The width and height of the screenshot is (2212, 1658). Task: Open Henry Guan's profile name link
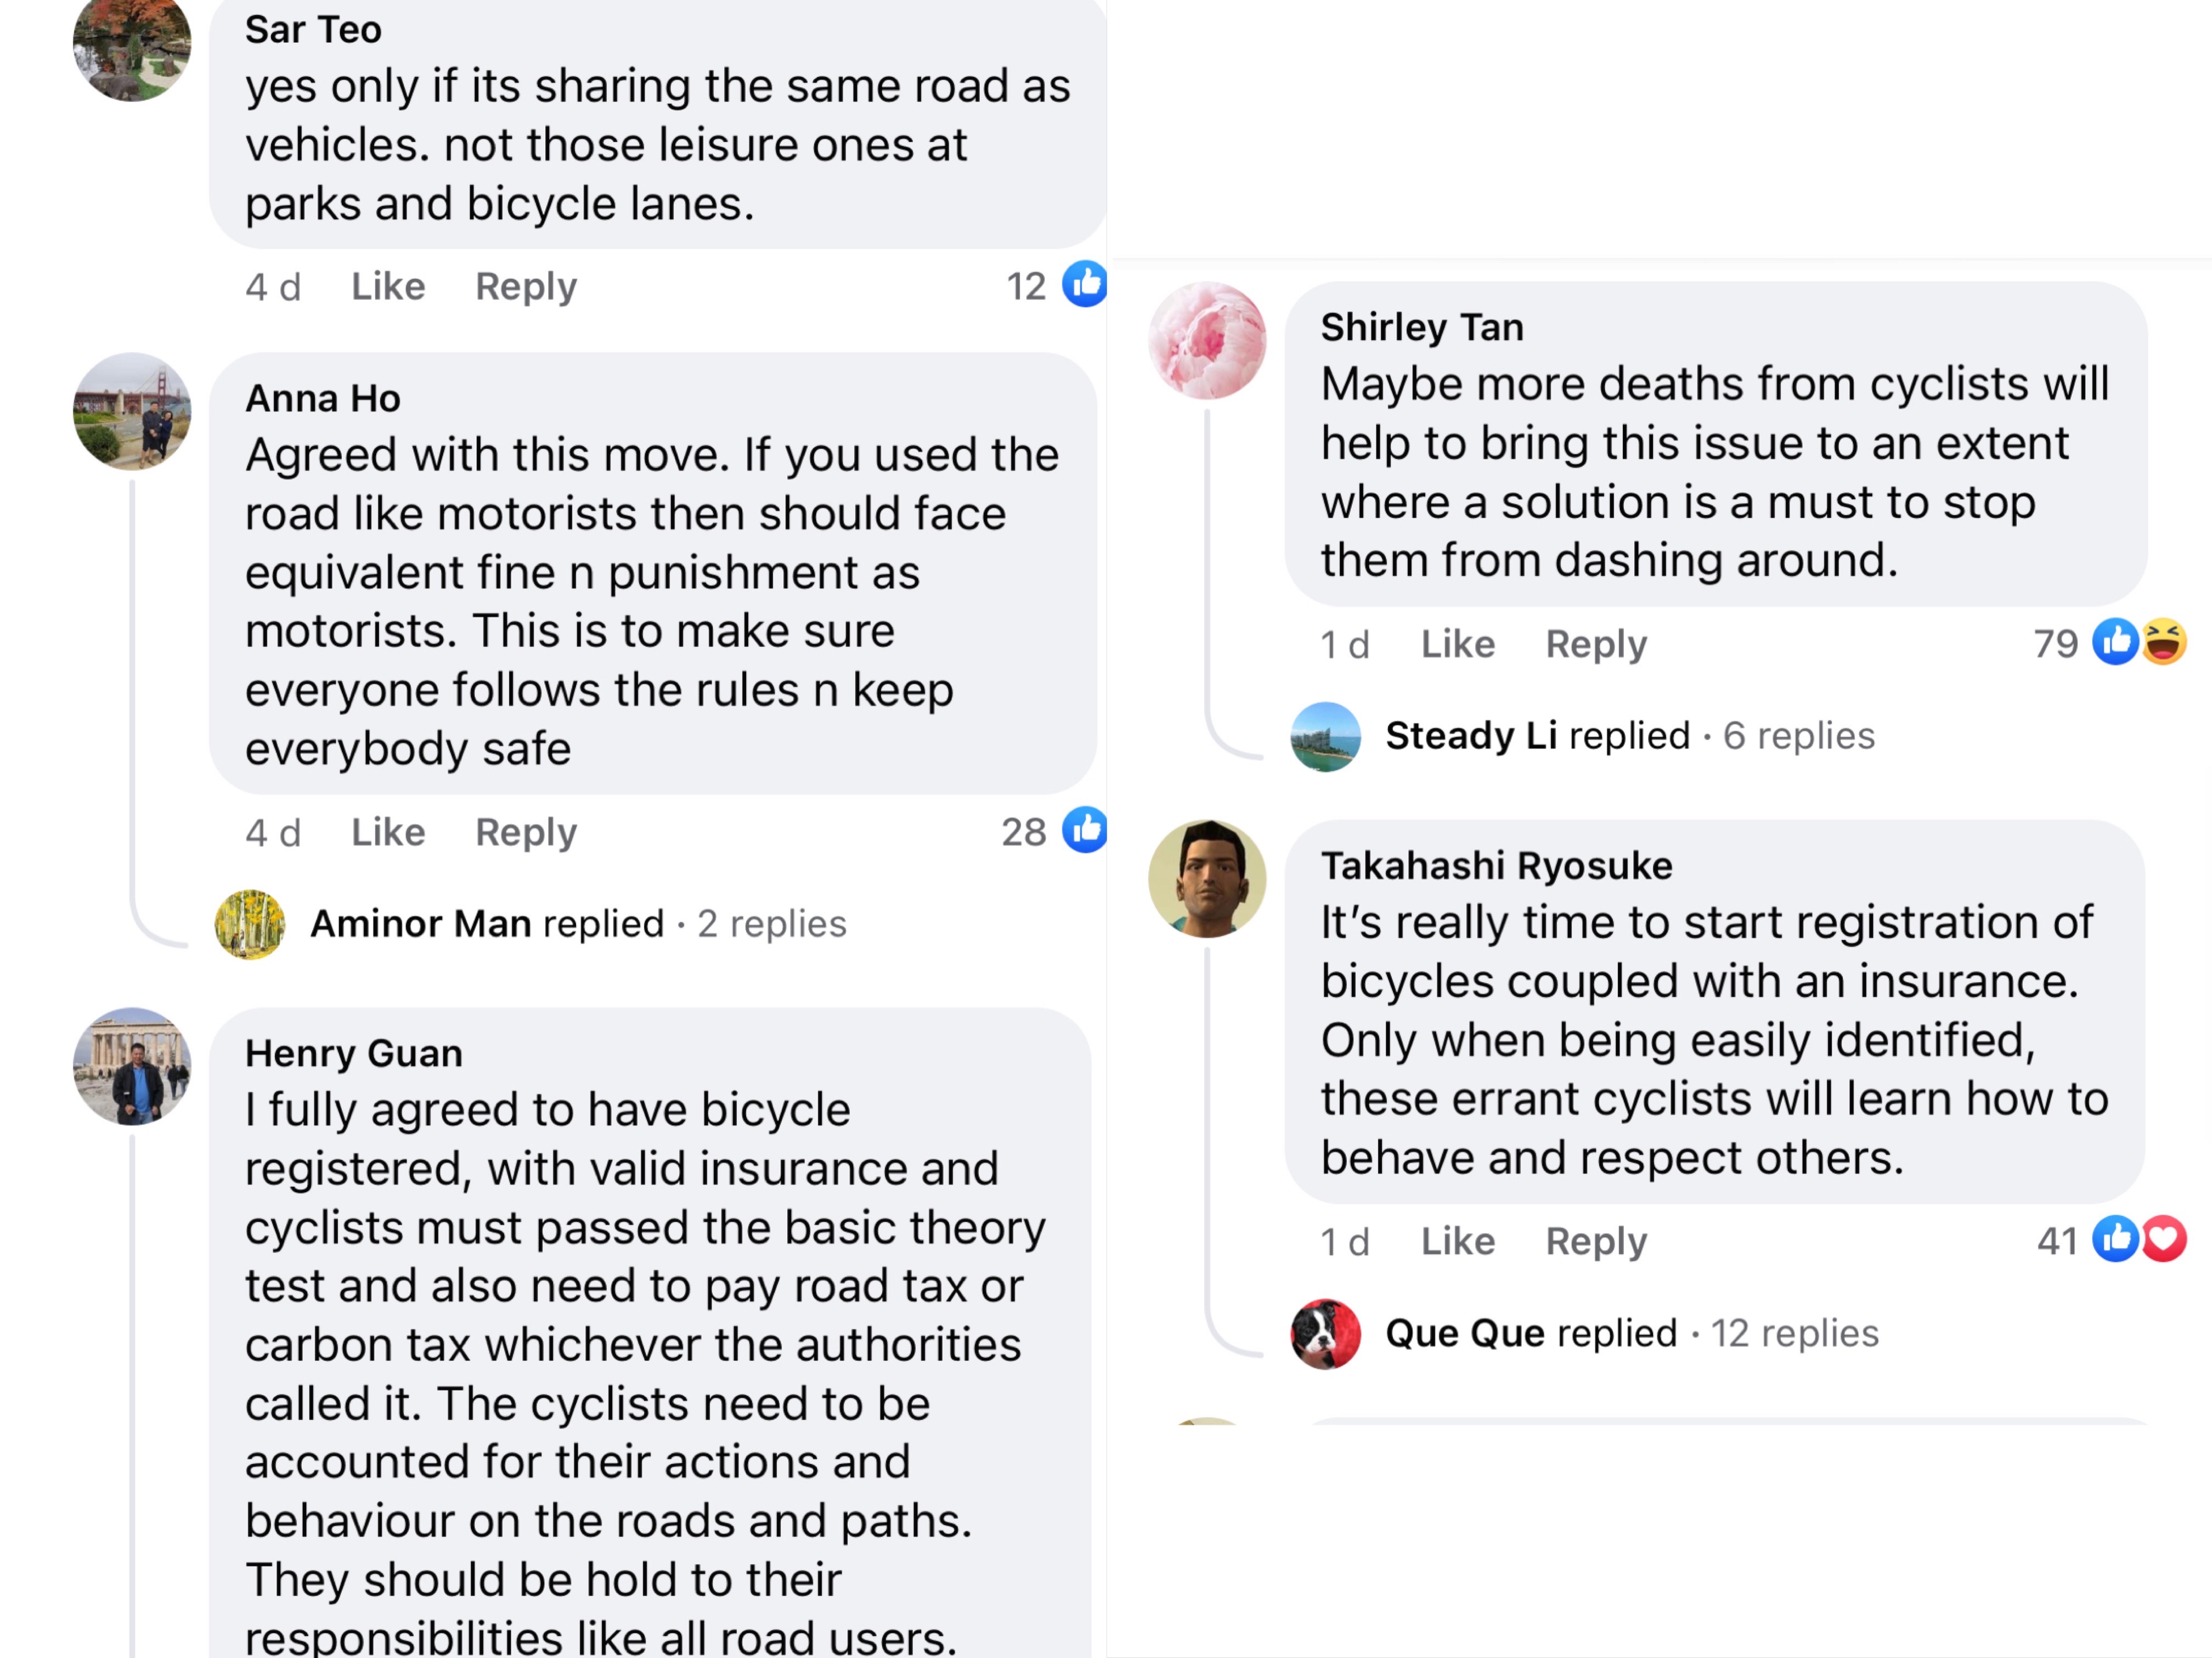(354, 1053)
